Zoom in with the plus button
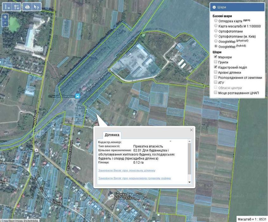 coord(5,17)
